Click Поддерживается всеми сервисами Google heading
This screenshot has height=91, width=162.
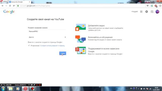104,50
